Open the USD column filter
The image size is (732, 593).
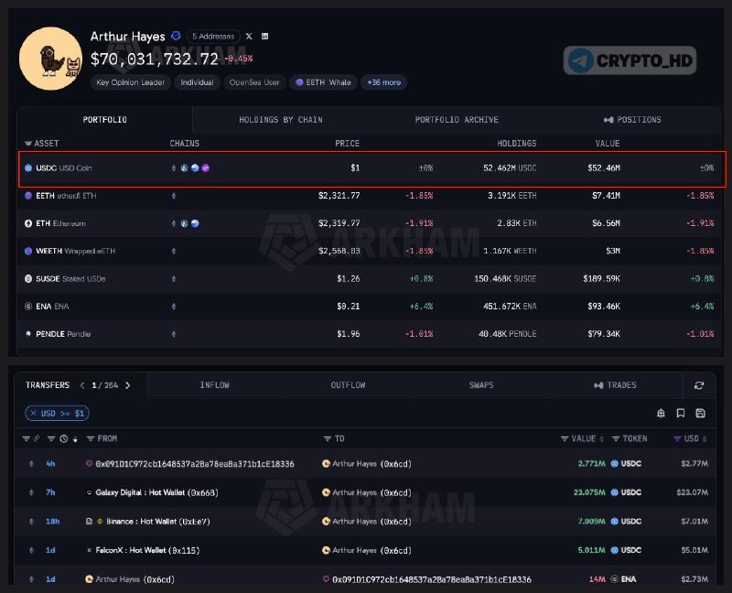[677, 439]
